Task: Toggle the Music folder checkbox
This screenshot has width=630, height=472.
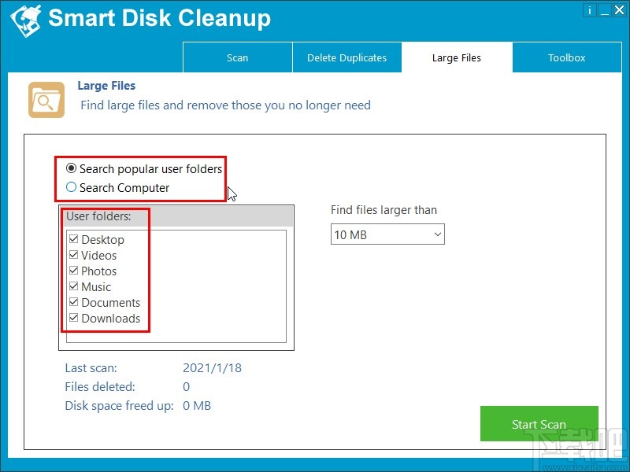Action: 73,286
